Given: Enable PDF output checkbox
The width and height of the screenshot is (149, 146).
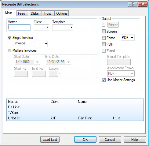Looking at the screenshot, I should [x=104, y=44].
